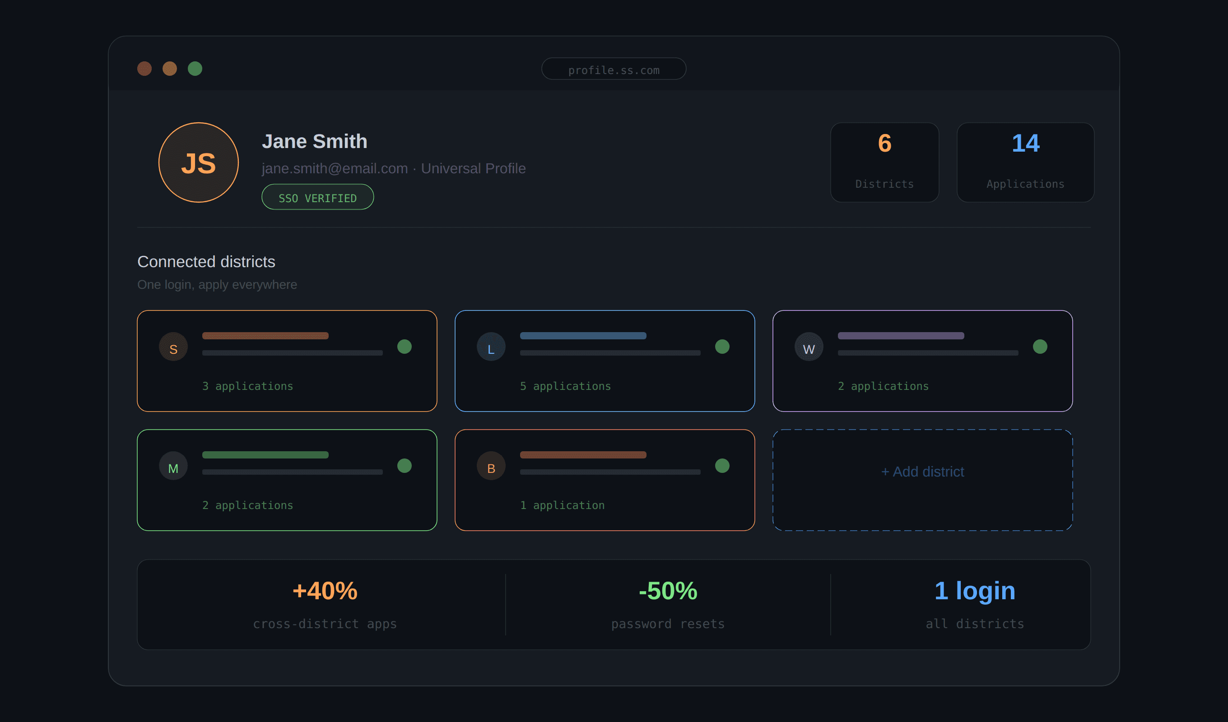Click the W district avatar icon
The height and width of the screenshot is (722, 1228).
point(809,347)
